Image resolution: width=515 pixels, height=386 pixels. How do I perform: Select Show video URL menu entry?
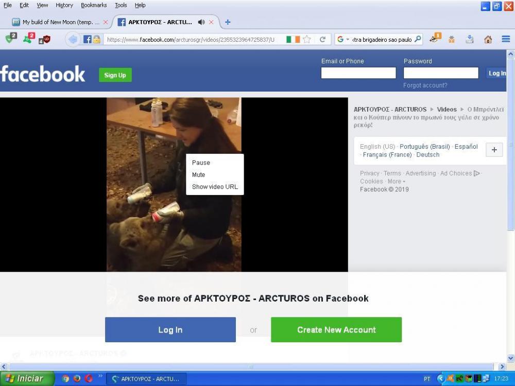[215, 187]
